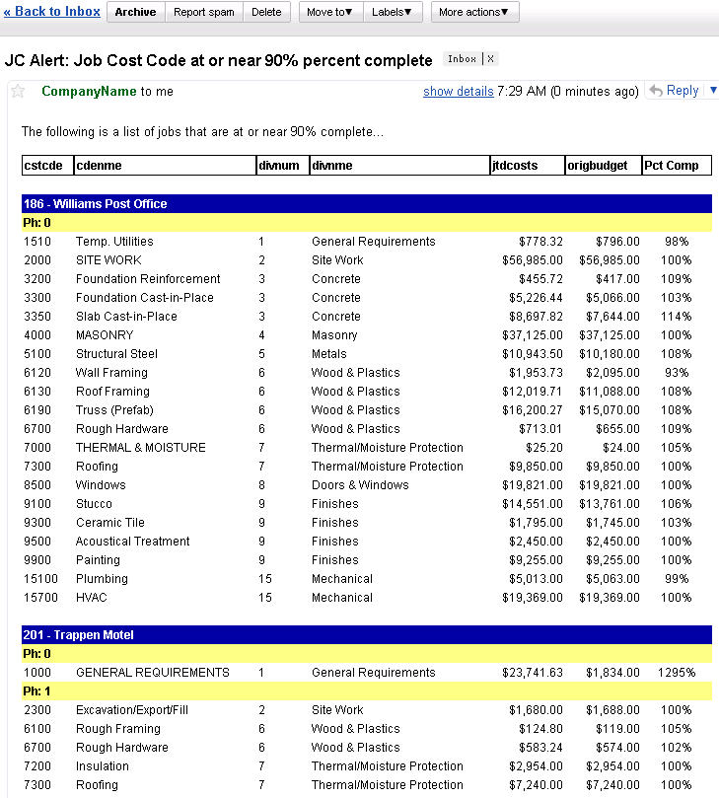
Task: Click the Pct Comp column header
Action: pyautogui.click(x=671, y=166)
